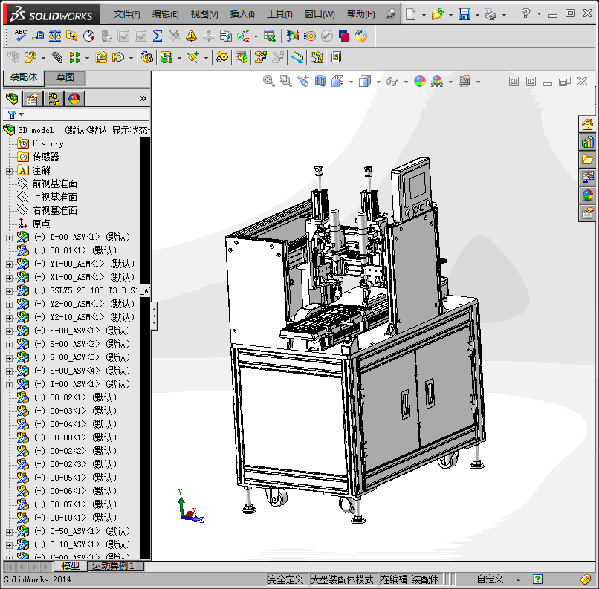Open the Hide/Show Items glasses dropdown

(406, 82)
